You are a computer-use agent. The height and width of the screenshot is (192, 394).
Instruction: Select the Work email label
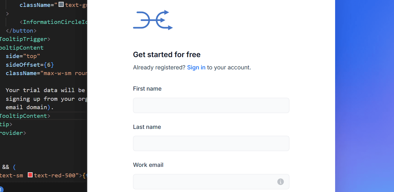(x=148, y=165)
